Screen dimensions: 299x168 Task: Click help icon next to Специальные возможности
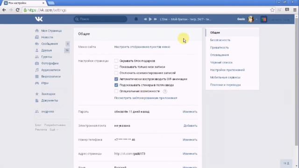pos(165,91)
